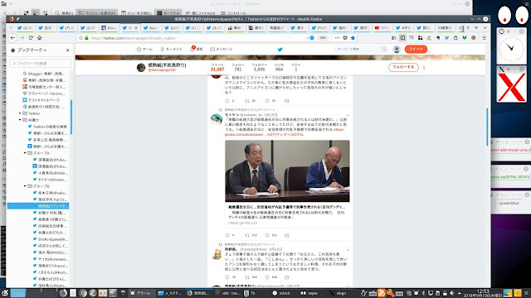Image resolution: width=531 pixels, height=298 pixels.
Task: Go back with the browser back arrow
Action: pos(13,38)
